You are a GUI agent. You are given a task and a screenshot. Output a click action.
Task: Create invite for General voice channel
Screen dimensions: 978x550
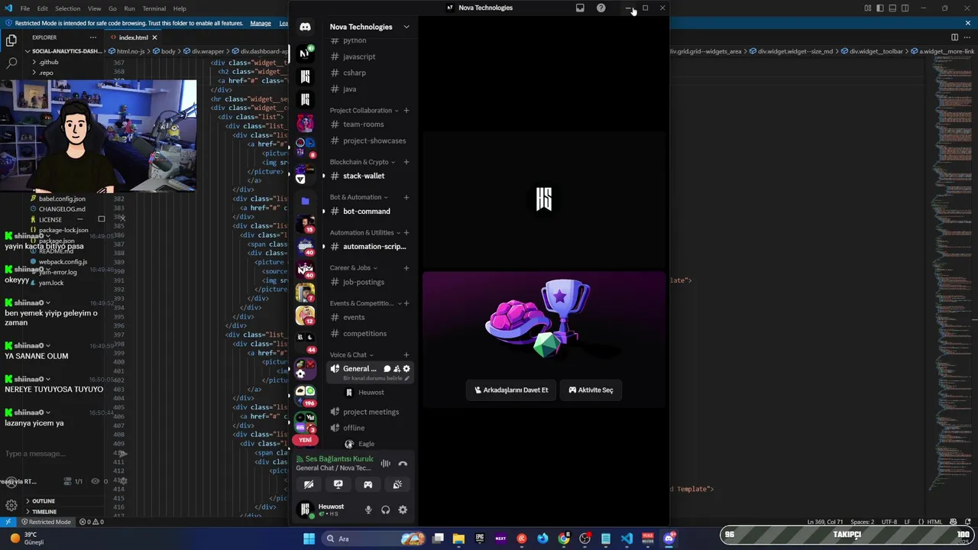[x=397, y=369]
